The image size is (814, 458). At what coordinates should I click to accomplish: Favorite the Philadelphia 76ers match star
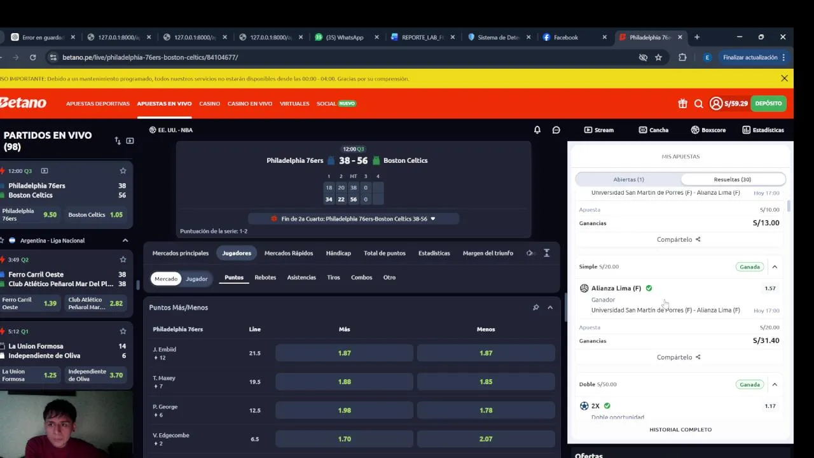coord(123,170)
